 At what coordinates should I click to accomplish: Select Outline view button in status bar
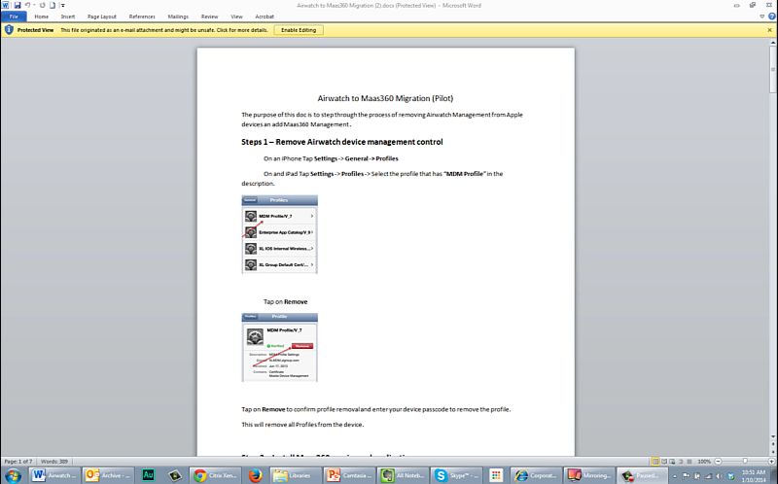pyautogui.click(x=681, y=462)
